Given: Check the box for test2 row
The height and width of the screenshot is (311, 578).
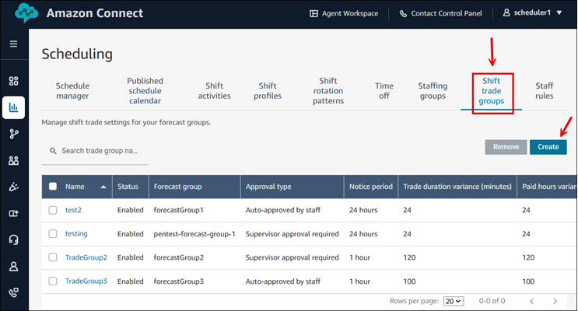Looking at the screenshot, I should pyautogui.click(x=53, y=210).
